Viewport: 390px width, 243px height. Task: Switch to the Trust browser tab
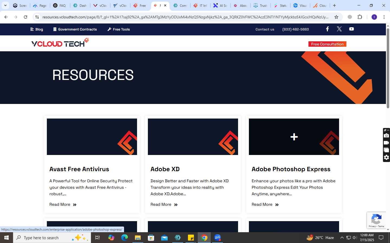pos(261,5)
